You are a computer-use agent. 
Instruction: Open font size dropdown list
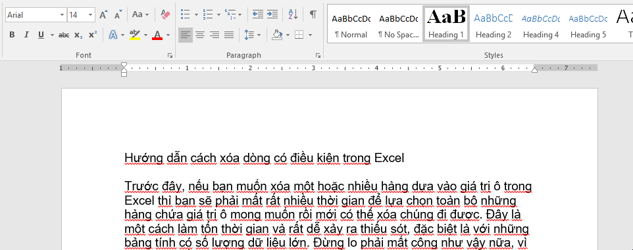tap(91, 15)
